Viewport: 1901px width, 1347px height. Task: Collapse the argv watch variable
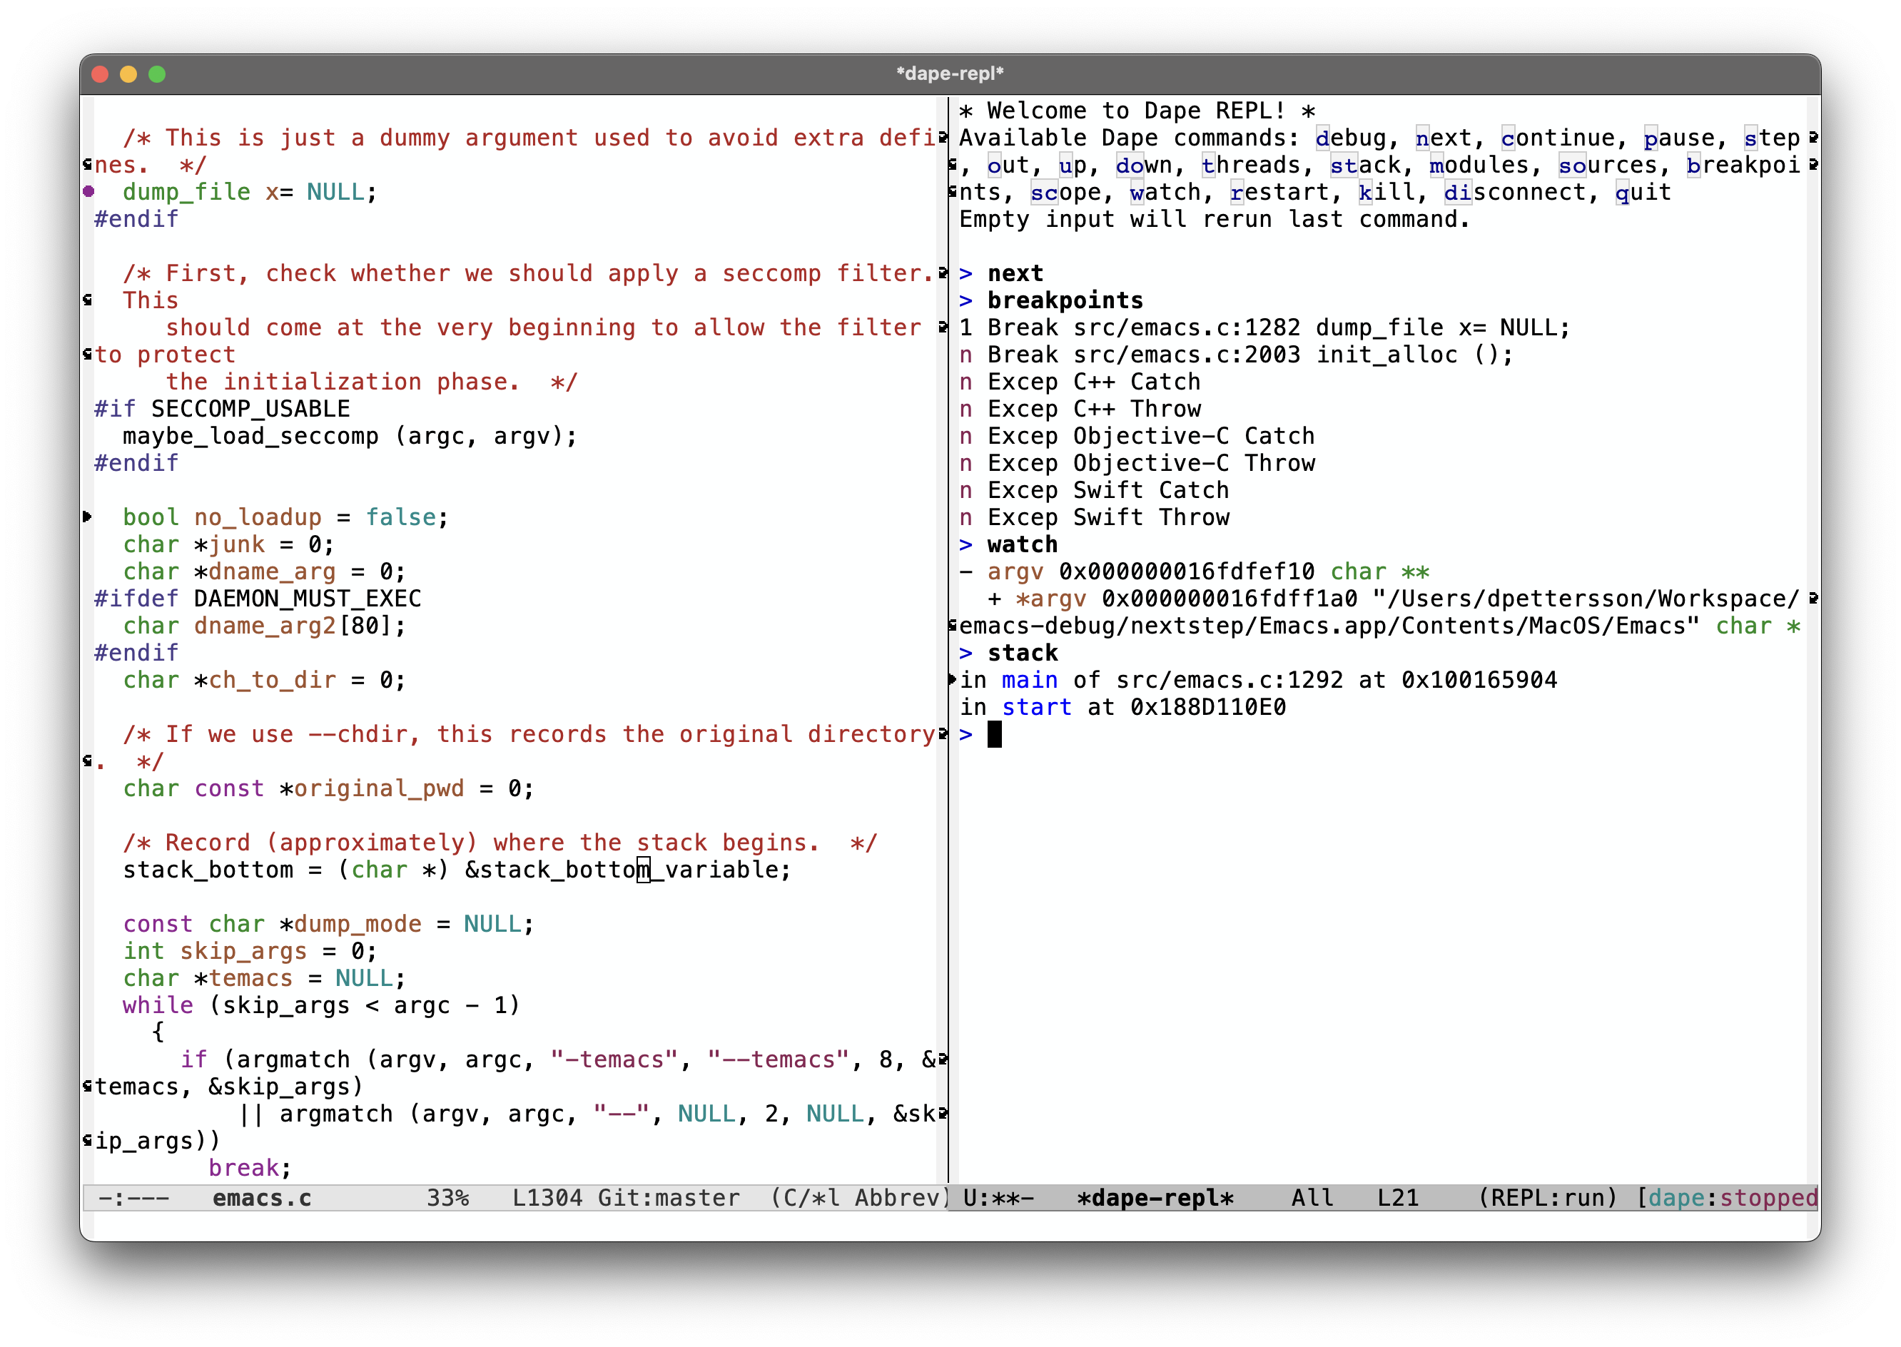[965, 572]
